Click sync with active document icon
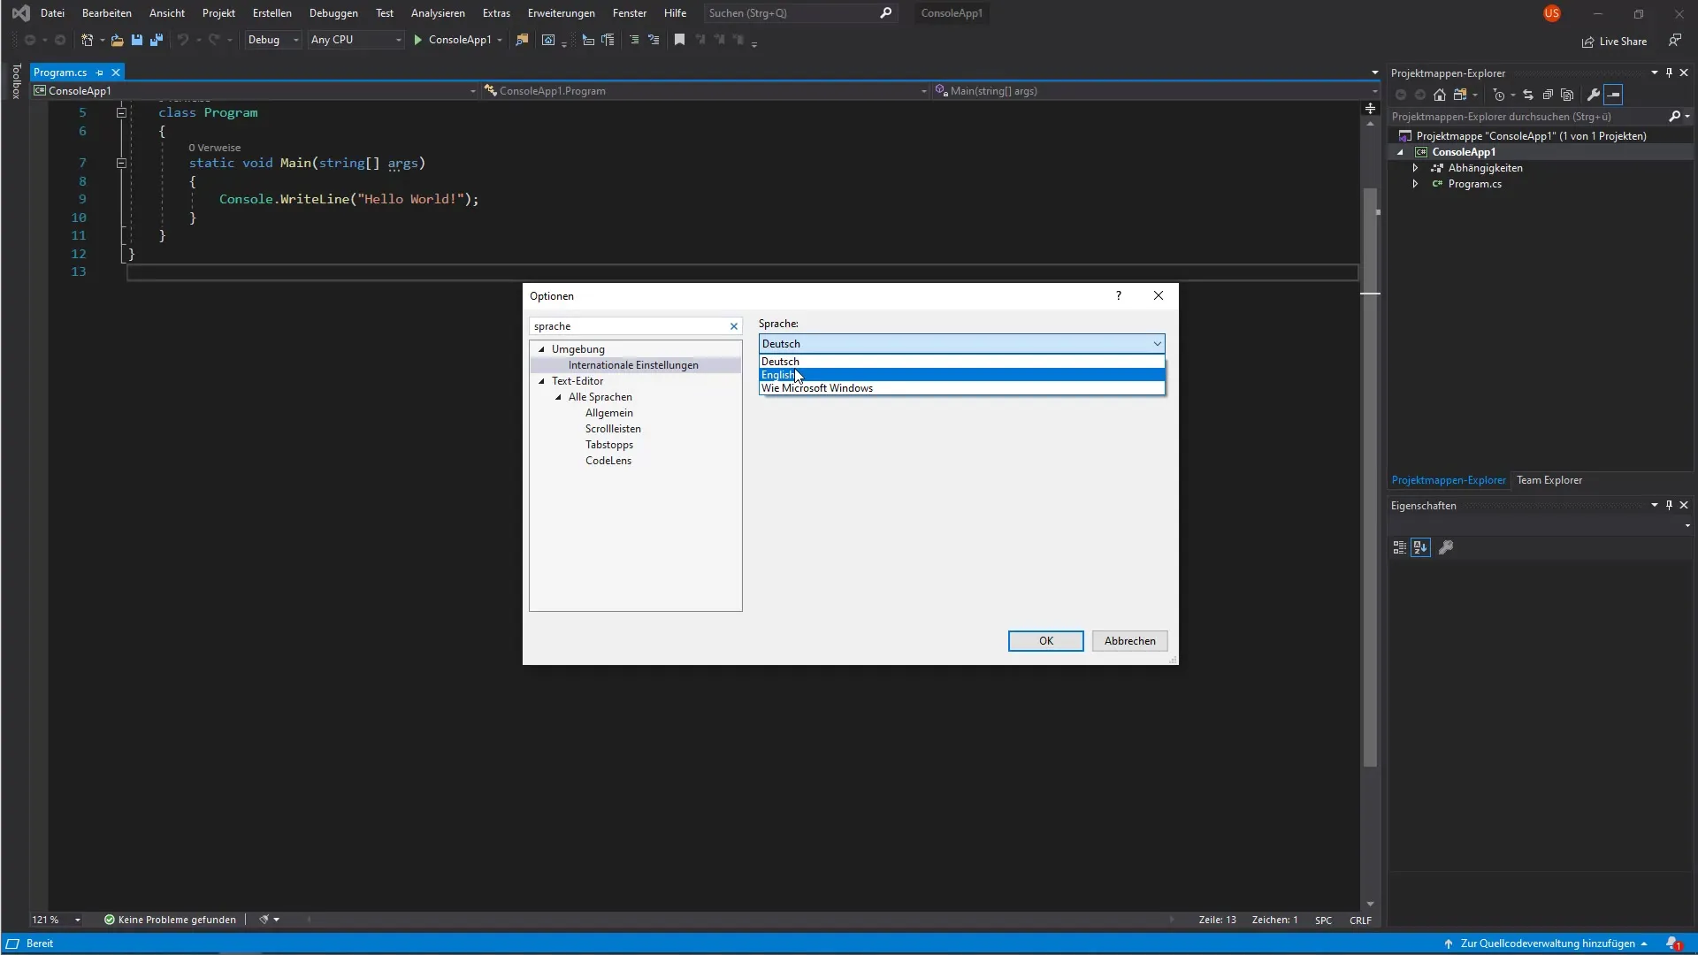The image size is (1698, 955). pyautogui.click(x=1527, y=95)
